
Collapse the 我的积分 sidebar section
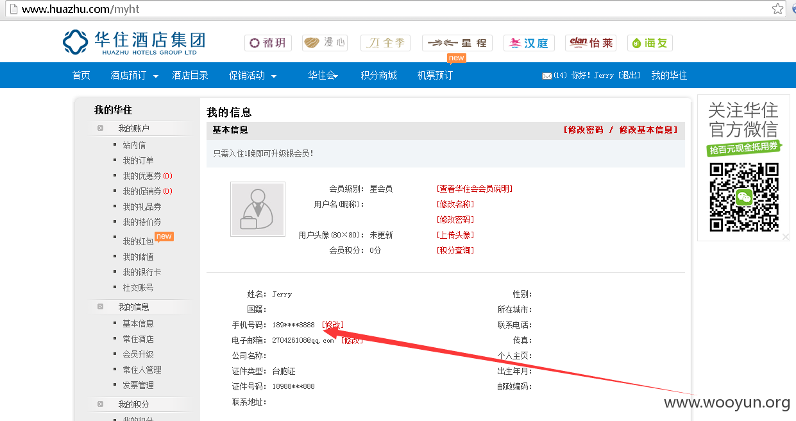(x=101, y=404)
